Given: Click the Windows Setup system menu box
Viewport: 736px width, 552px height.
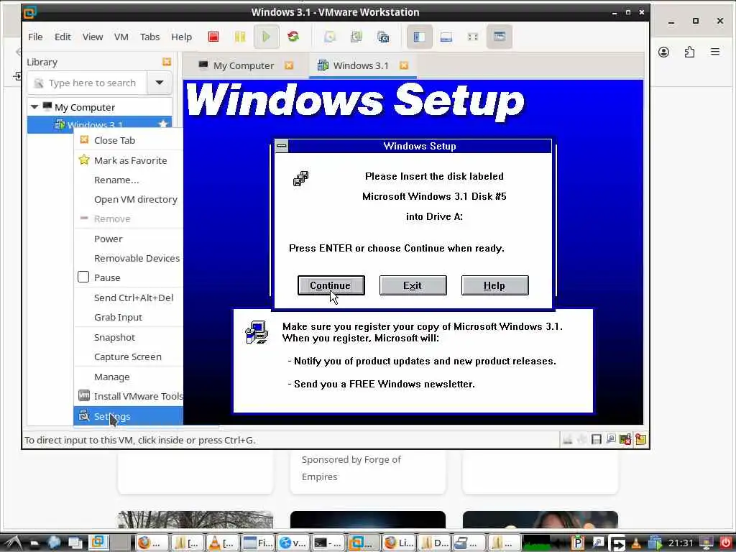Looking at the screenshot, I should click(282, 146).
